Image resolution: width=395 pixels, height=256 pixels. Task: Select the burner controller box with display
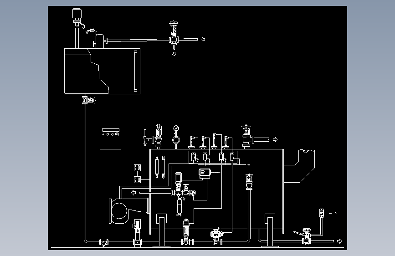click(205, 174)
